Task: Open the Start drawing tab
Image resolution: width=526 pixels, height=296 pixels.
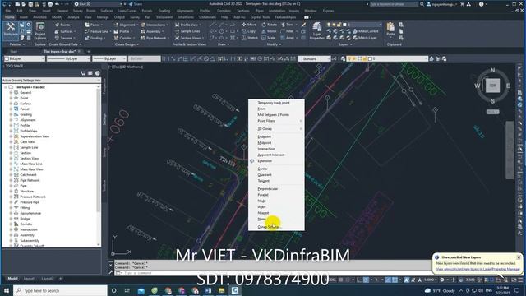Action: pyautogui.click(x=14, y=51)
